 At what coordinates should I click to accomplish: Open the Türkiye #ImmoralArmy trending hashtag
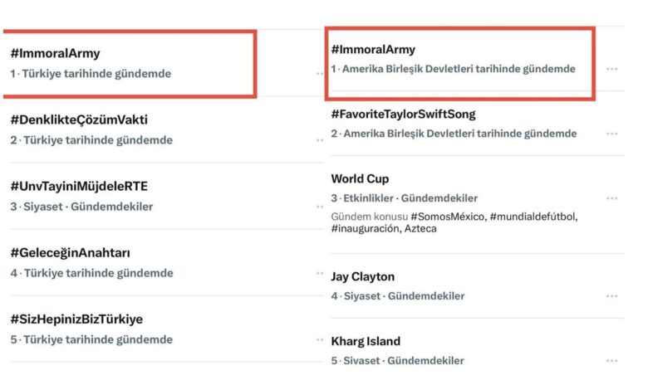pyautogui.click(x=56, y=53)
